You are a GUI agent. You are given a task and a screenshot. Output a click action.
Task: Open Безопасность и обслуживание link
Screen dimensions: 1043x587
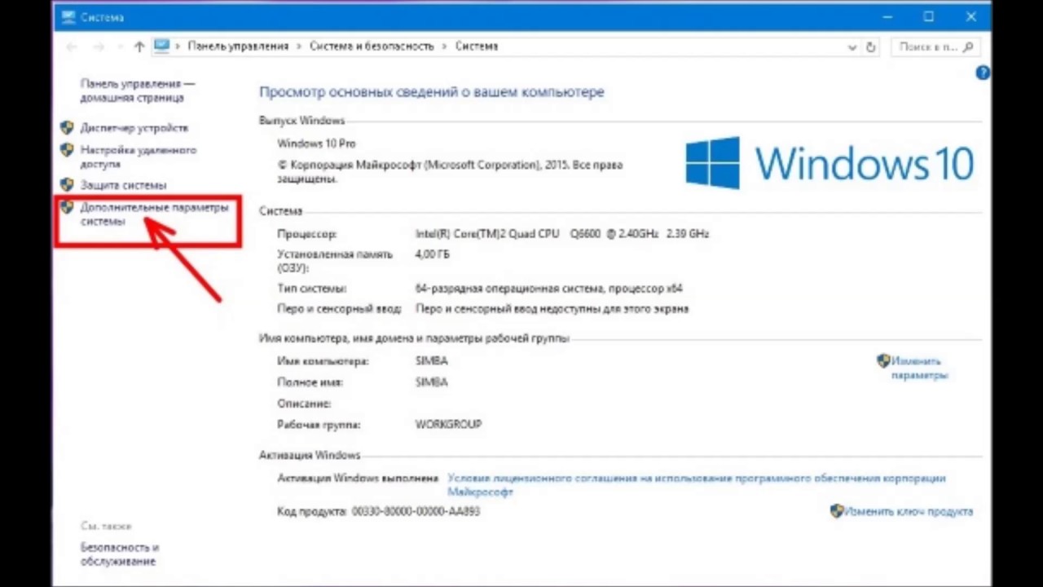tap(119, 554)
